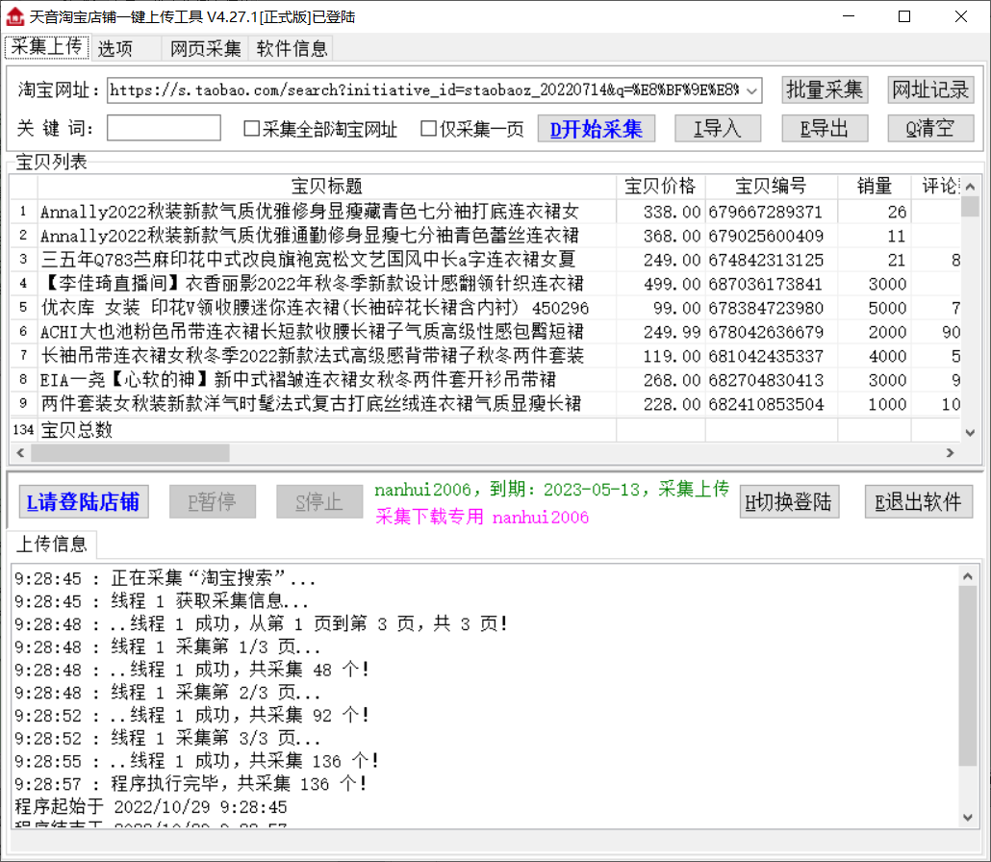Select the 上传信息 tab

coord(50,544)
